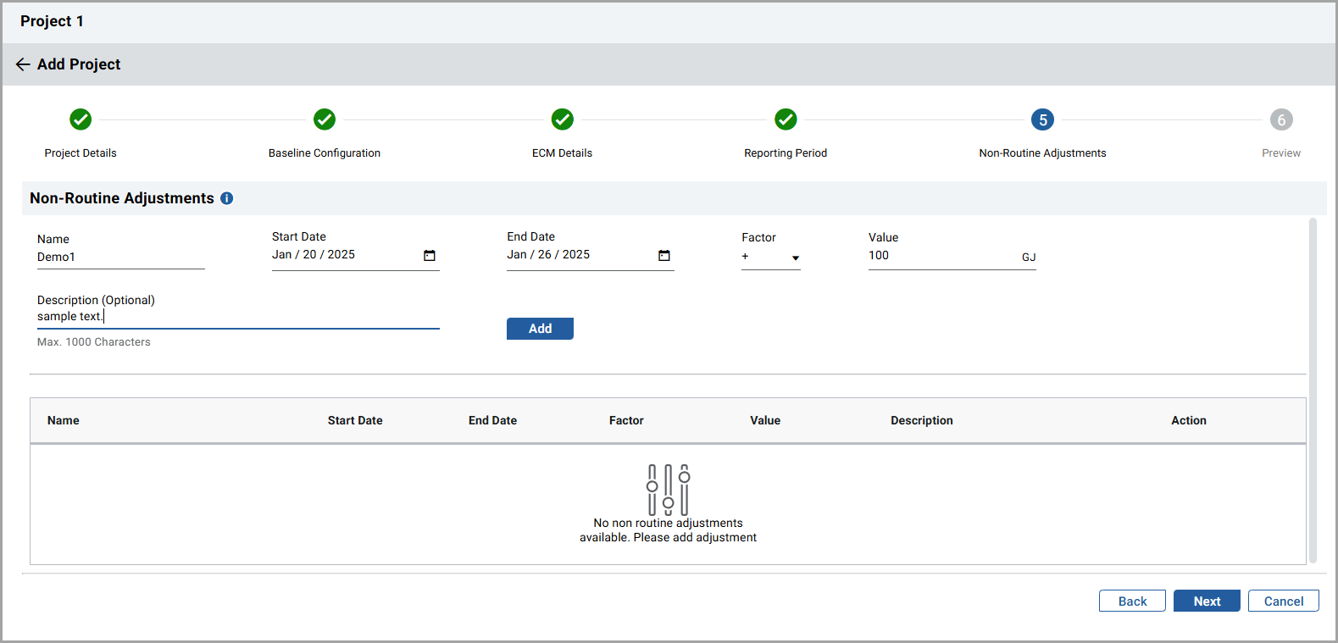
Task: Click the vertical scrollbar on the right
Action: (1313, 390)
